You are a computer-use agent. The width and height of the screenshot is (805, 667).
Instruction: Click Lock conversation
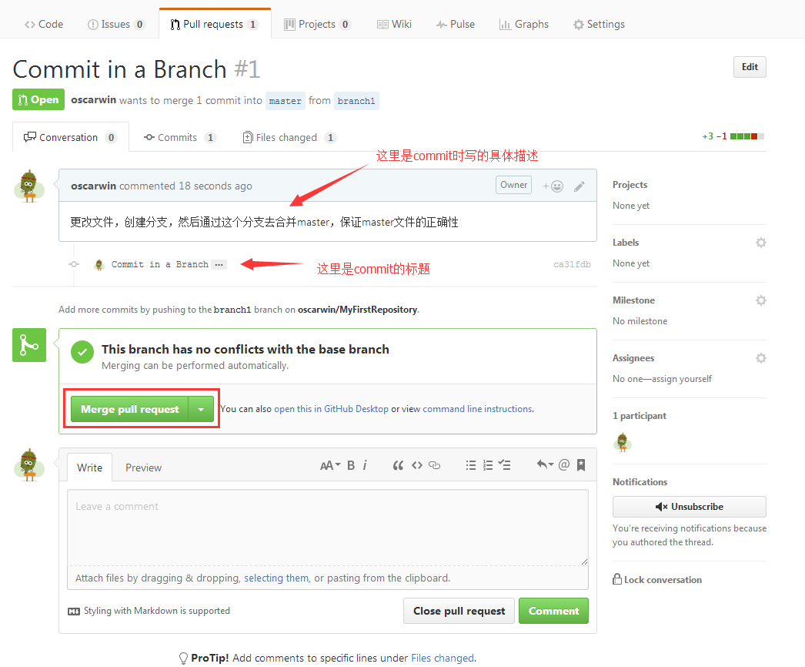657,580
